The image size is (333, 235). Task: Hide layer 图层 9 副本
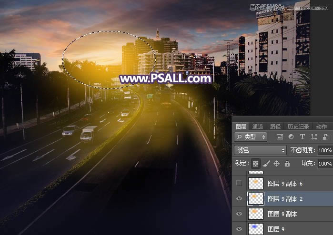[x=239, y=214]
